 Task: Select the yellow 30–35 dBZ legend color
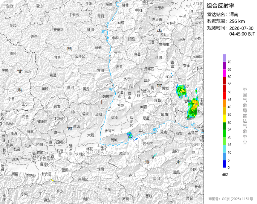[x=224, y=118]
